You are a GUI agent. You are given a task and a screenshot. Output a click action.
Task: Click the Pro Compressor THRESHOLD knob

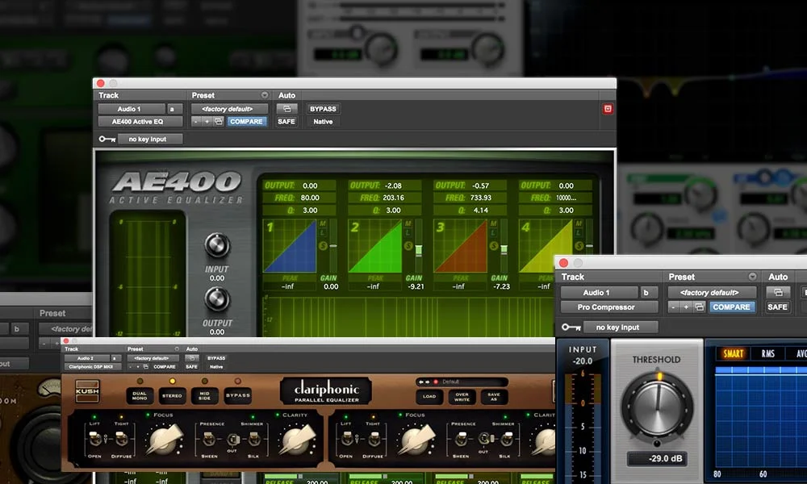(657, 407)
